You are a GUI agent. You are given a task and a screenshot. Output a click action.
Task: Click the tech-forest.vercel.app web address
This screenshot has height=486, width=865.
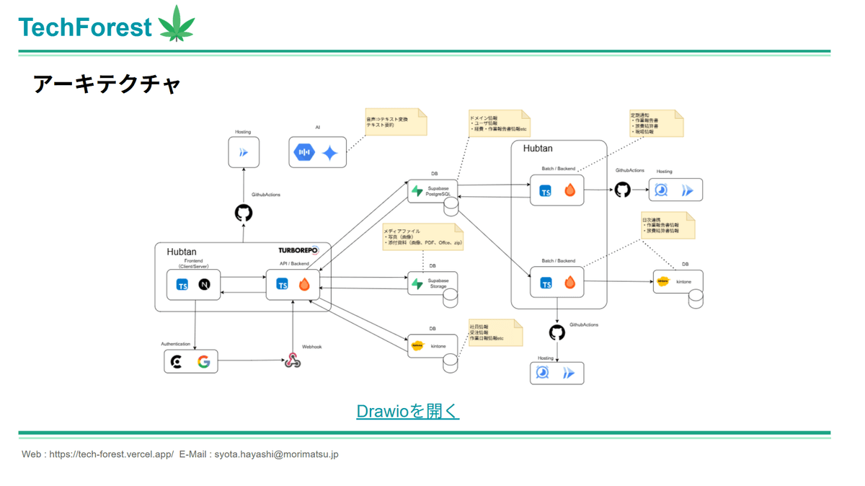pos(111,454)
